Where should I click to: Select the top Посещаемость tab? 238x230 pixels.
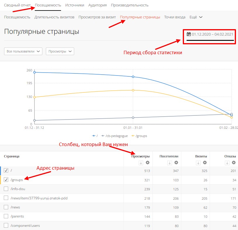coord(48,5)
